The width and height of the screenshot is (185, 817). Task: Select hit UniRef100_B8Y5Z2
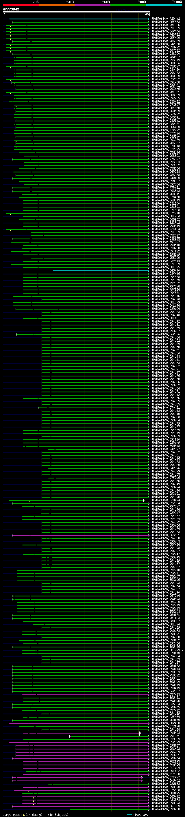(166, 50)
